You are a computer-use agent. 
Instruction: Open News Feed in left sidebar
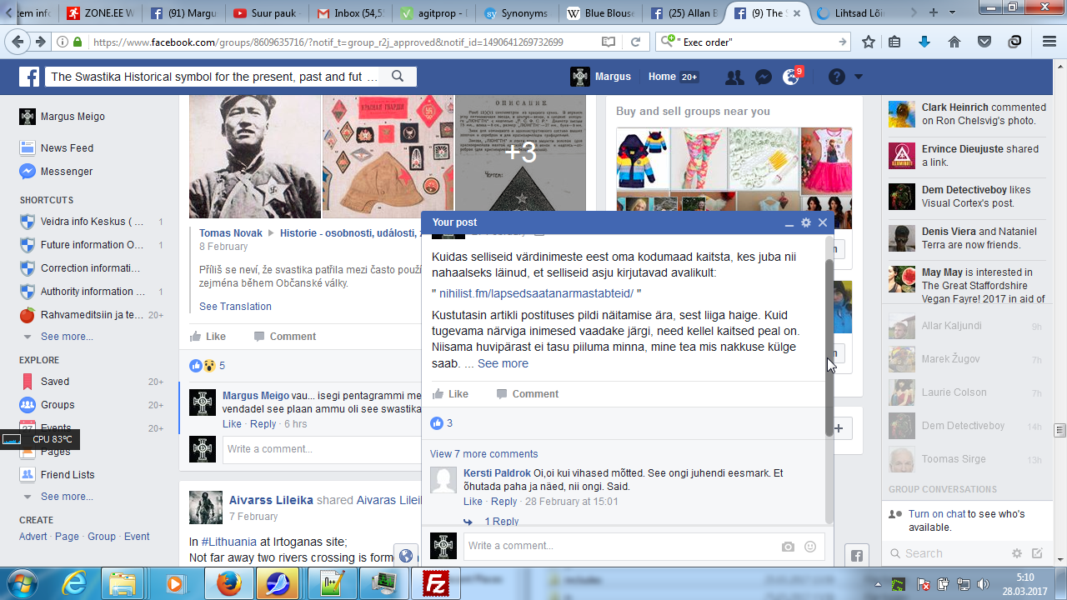67,148
